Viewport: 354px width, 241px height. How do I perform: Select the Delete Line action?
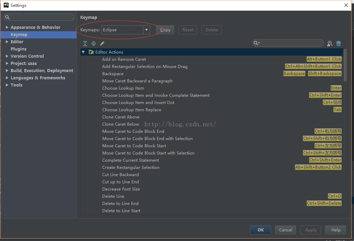[x=212, y=196]
